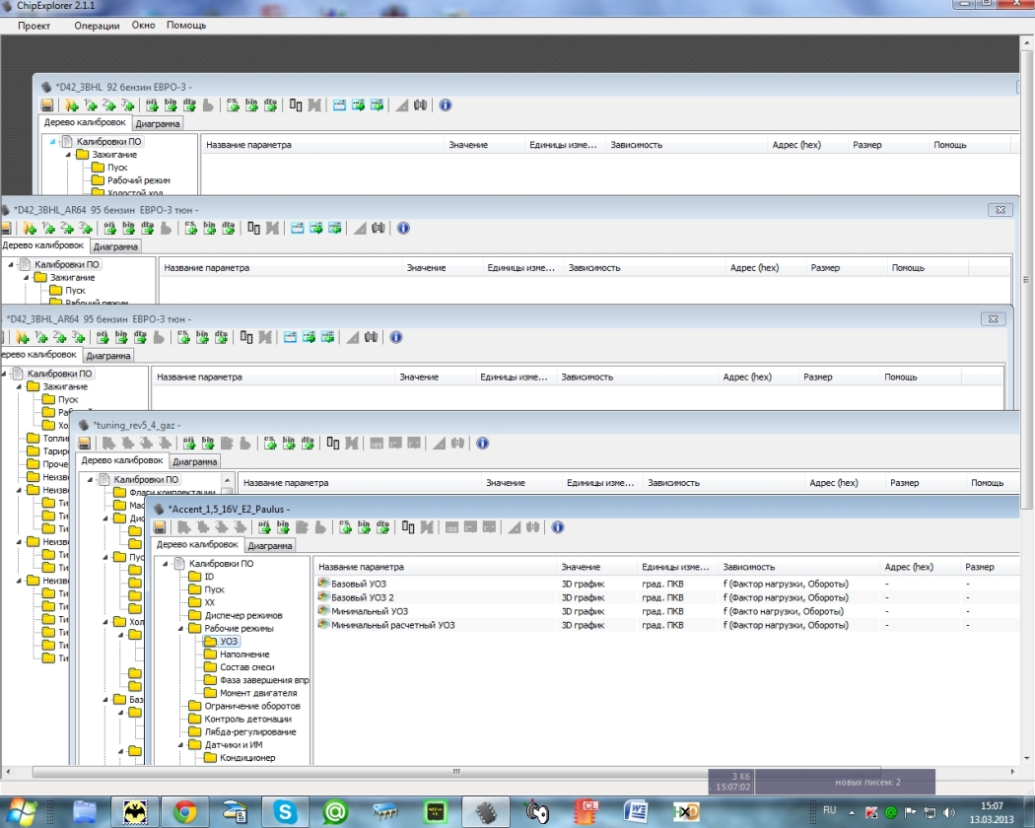
Task: Click the save icon in D42_3BHL 92 бензин window
Action: tap(47, 105)
